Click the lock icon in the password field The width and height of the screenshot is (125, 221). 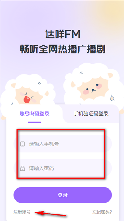click(22, 168)
